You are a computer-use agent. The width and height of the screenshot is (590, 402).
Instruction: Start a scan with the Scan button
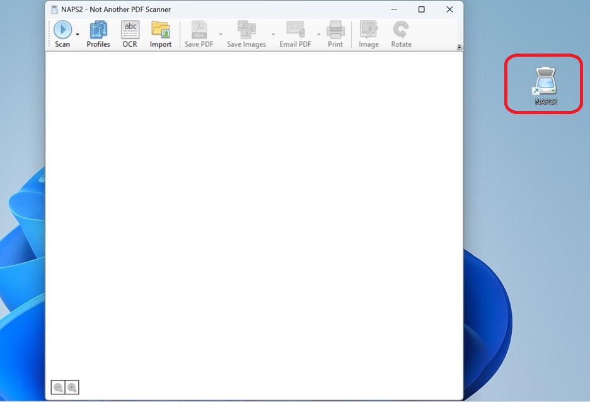(62, 34)
